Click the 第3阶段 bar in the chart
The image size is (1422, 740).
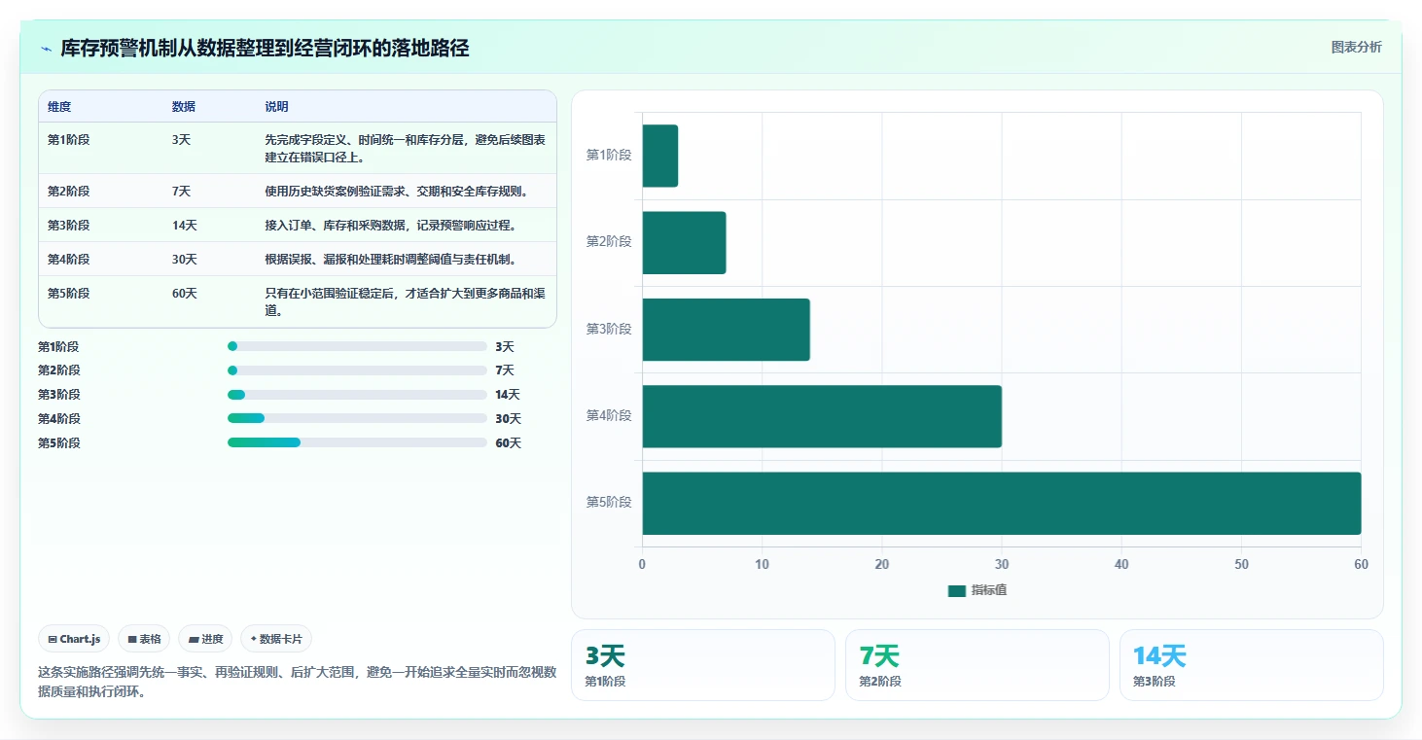click(x=726, y=330)
